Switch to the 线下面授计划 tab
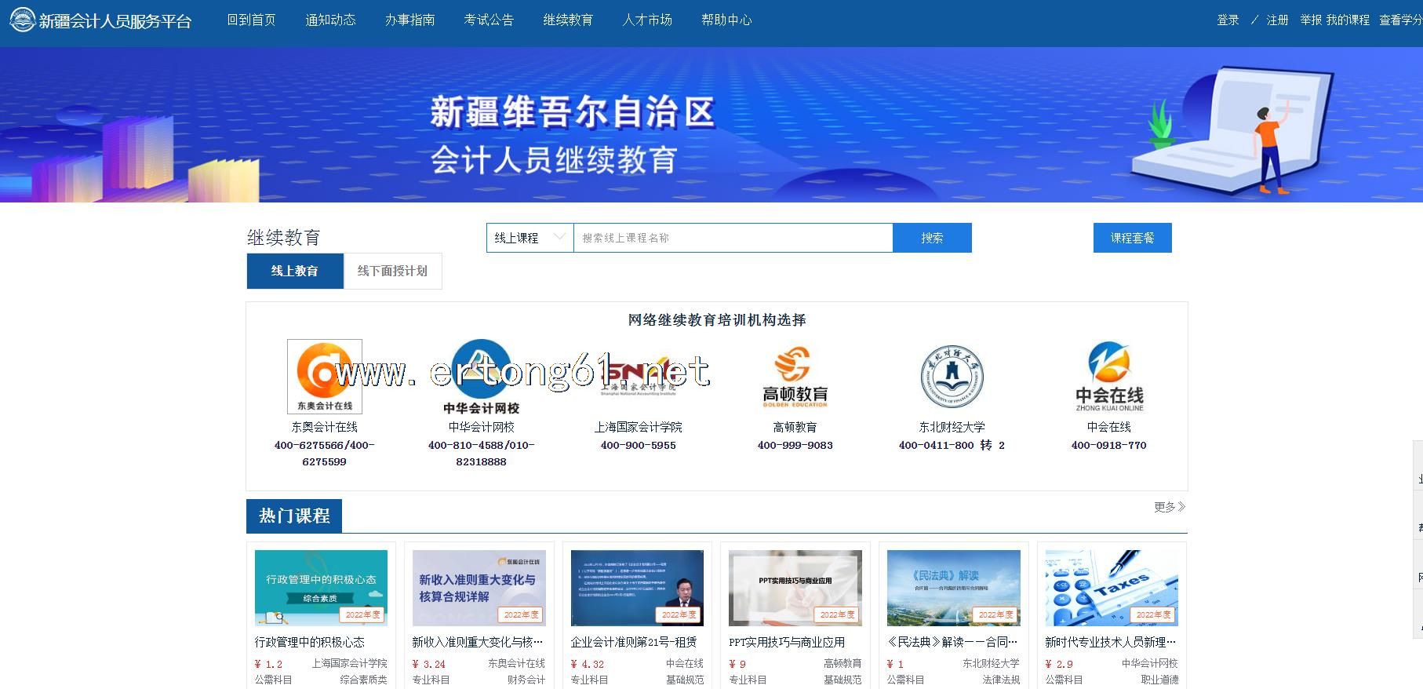 [392, 271]
